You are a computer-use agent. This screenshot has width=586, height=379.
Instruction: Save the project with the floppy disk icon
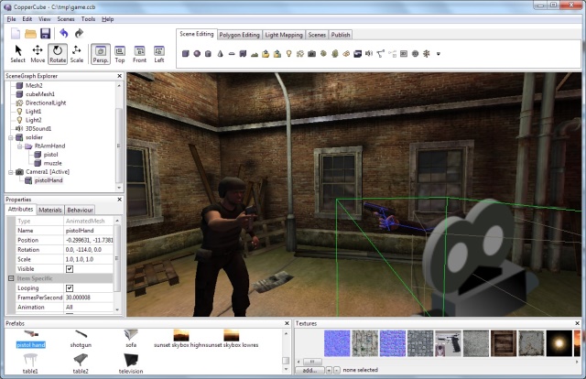click(x=45, y=34)
